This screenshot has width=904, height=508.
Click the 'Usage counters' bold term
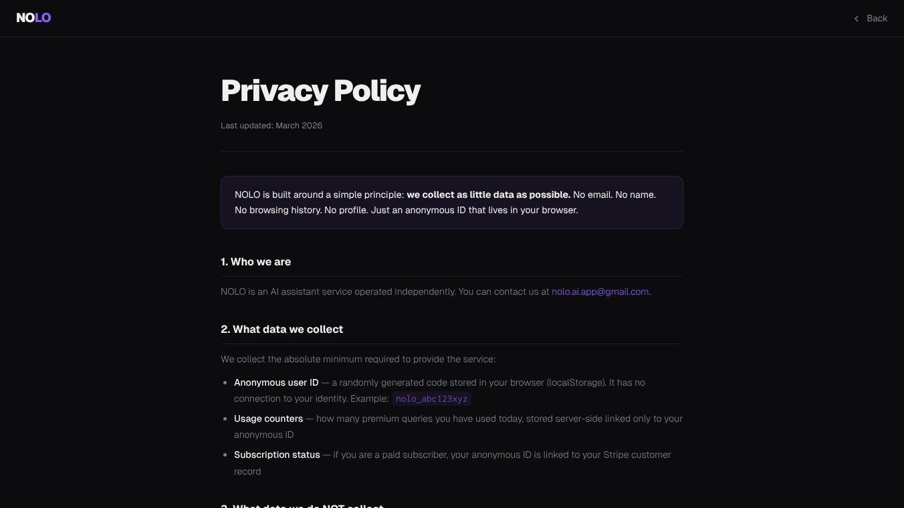[x=268, y=418]
